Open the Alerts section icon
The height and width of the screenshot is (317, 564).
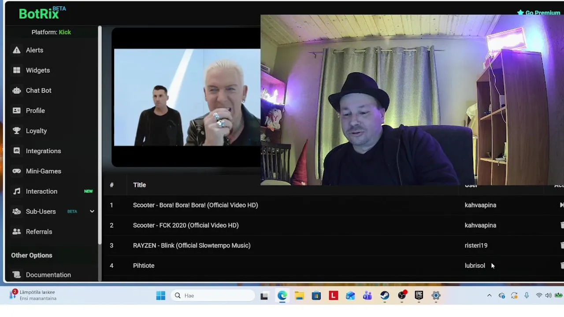coord(17,50)
